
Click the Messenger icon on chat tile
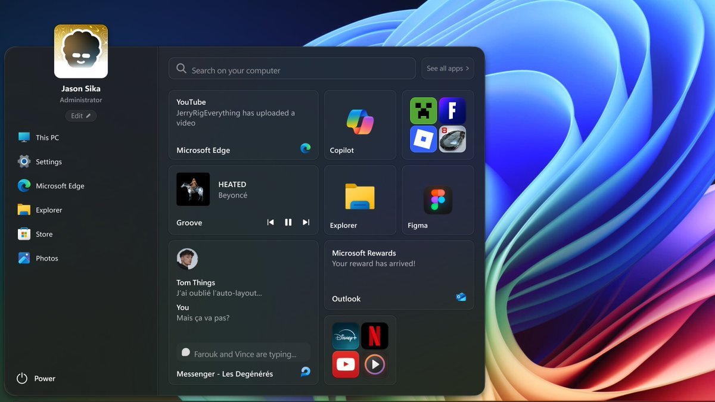(306, 372)
